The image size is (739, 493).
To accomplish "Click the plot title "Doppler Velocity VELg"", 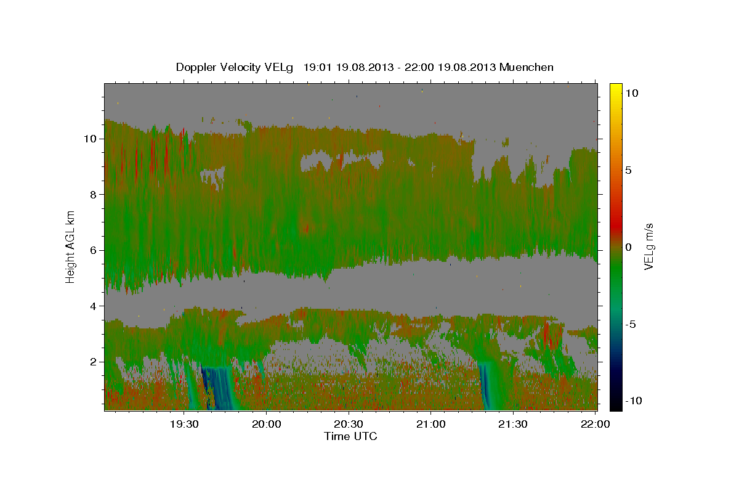I will (x=235, y=67).
